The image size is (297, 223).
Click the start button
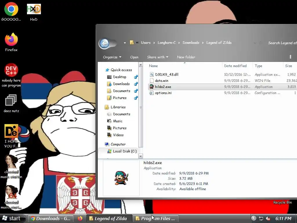12,218
